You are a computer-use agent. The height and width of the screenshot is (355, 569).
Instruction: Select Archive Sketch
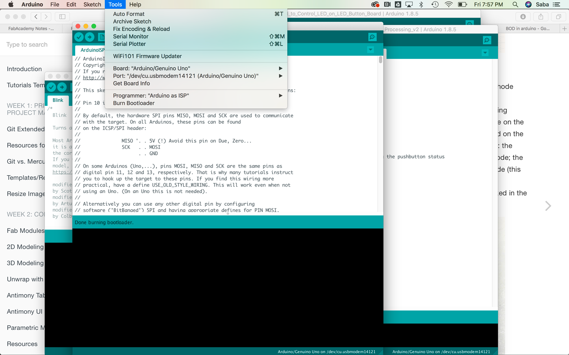pyautogui.click(x=196, y=22)
